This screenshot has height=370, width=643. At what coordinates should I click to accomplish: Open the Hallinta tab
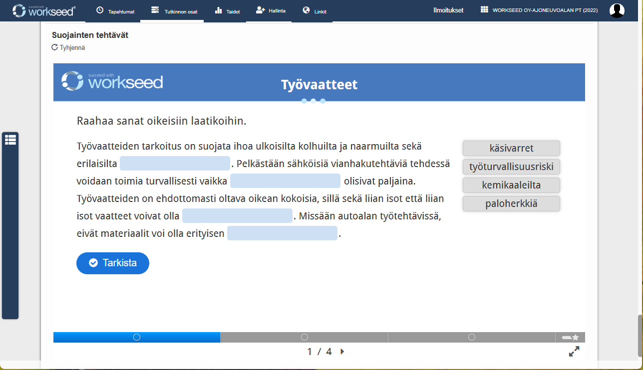(x=271, y=10)
